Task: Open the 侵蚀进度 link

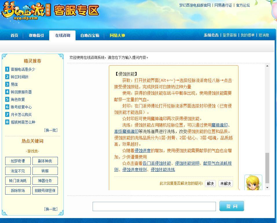Action: pos(143,151)
